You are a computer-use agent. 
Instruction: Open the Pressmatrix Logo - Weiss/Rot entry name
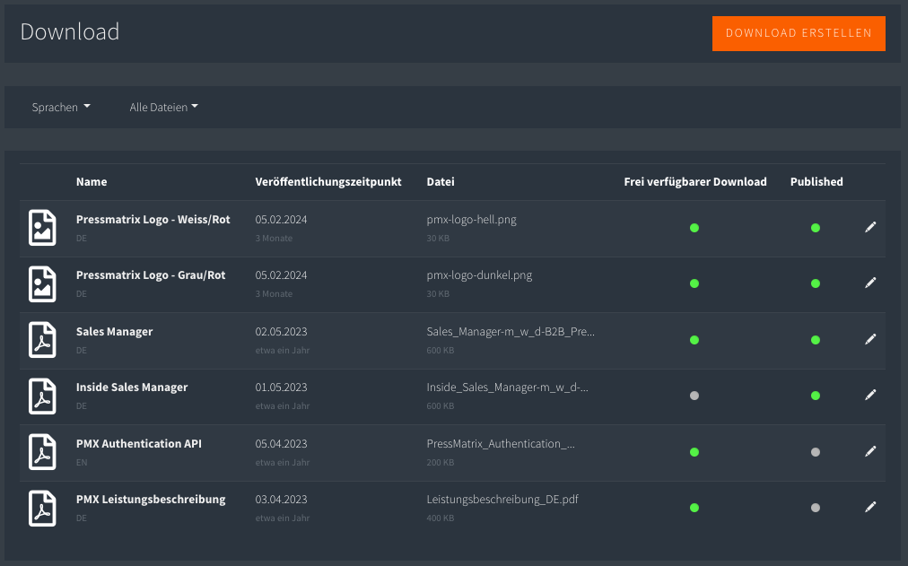click(x=153, y=220)
